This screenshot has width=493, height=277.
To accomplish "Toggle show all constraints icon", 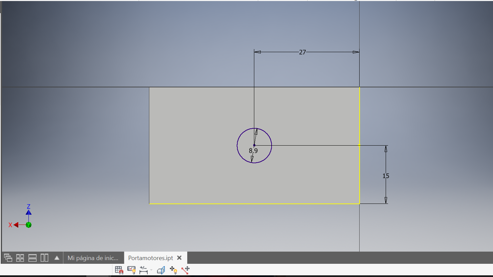I will click(131, 270).
